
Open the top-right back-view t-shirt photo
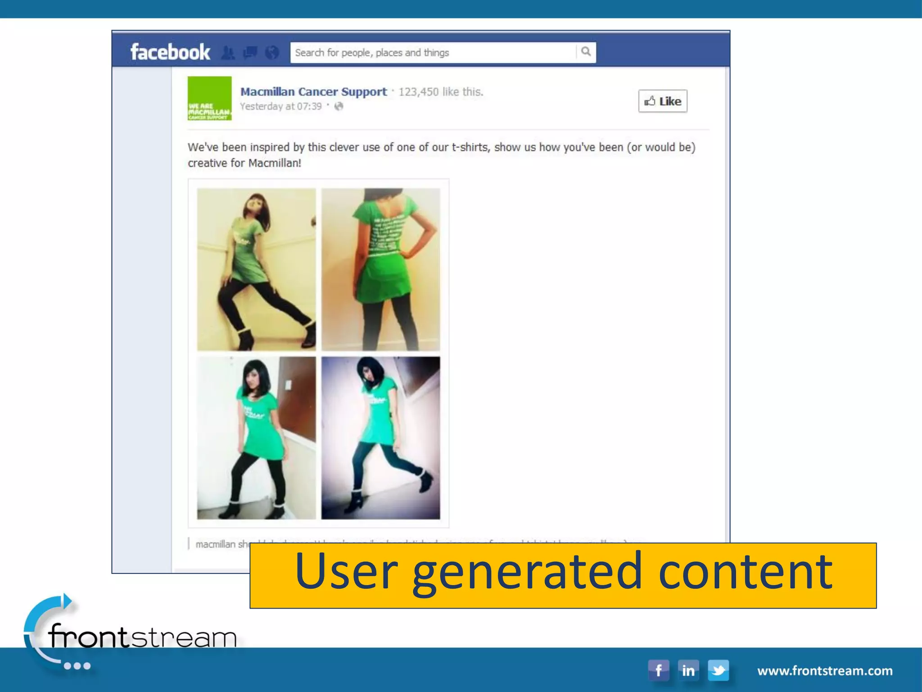pos(381,269)
